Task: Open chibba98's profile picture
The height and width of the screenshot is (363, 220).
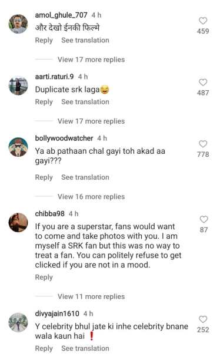Action: point(18,223)
